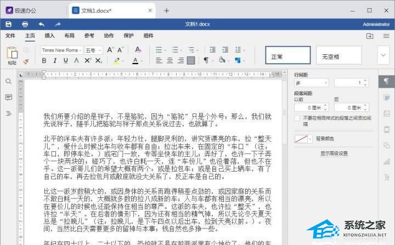Screen dimensions: 395x245
Task: Toggle justified text alignment
Action: (191, 60)
